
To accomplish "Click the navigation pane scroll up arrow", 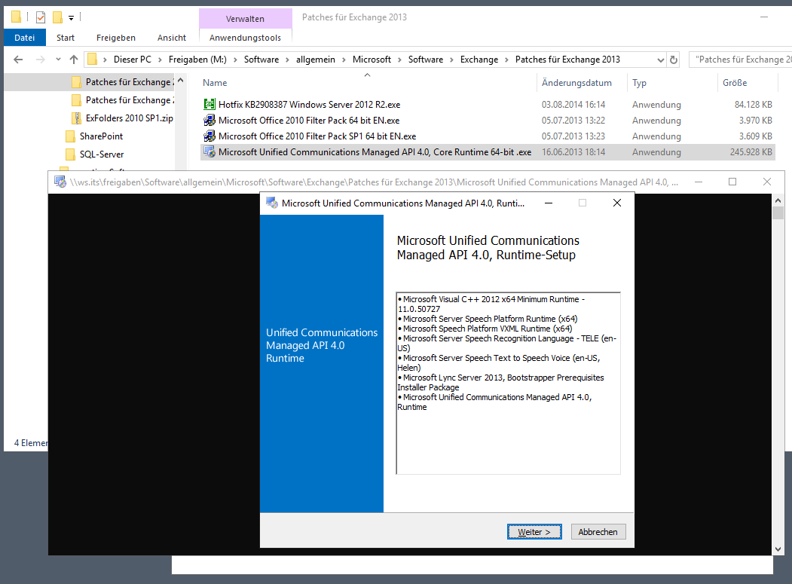I will (180, 81).
